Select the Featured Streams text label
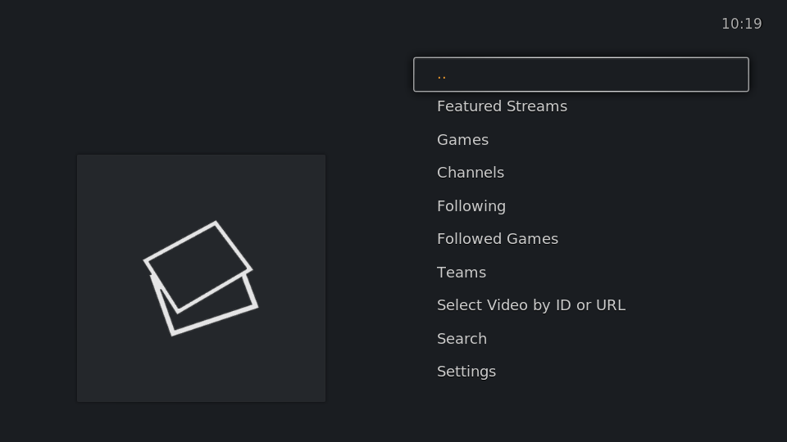 [502, 106]
